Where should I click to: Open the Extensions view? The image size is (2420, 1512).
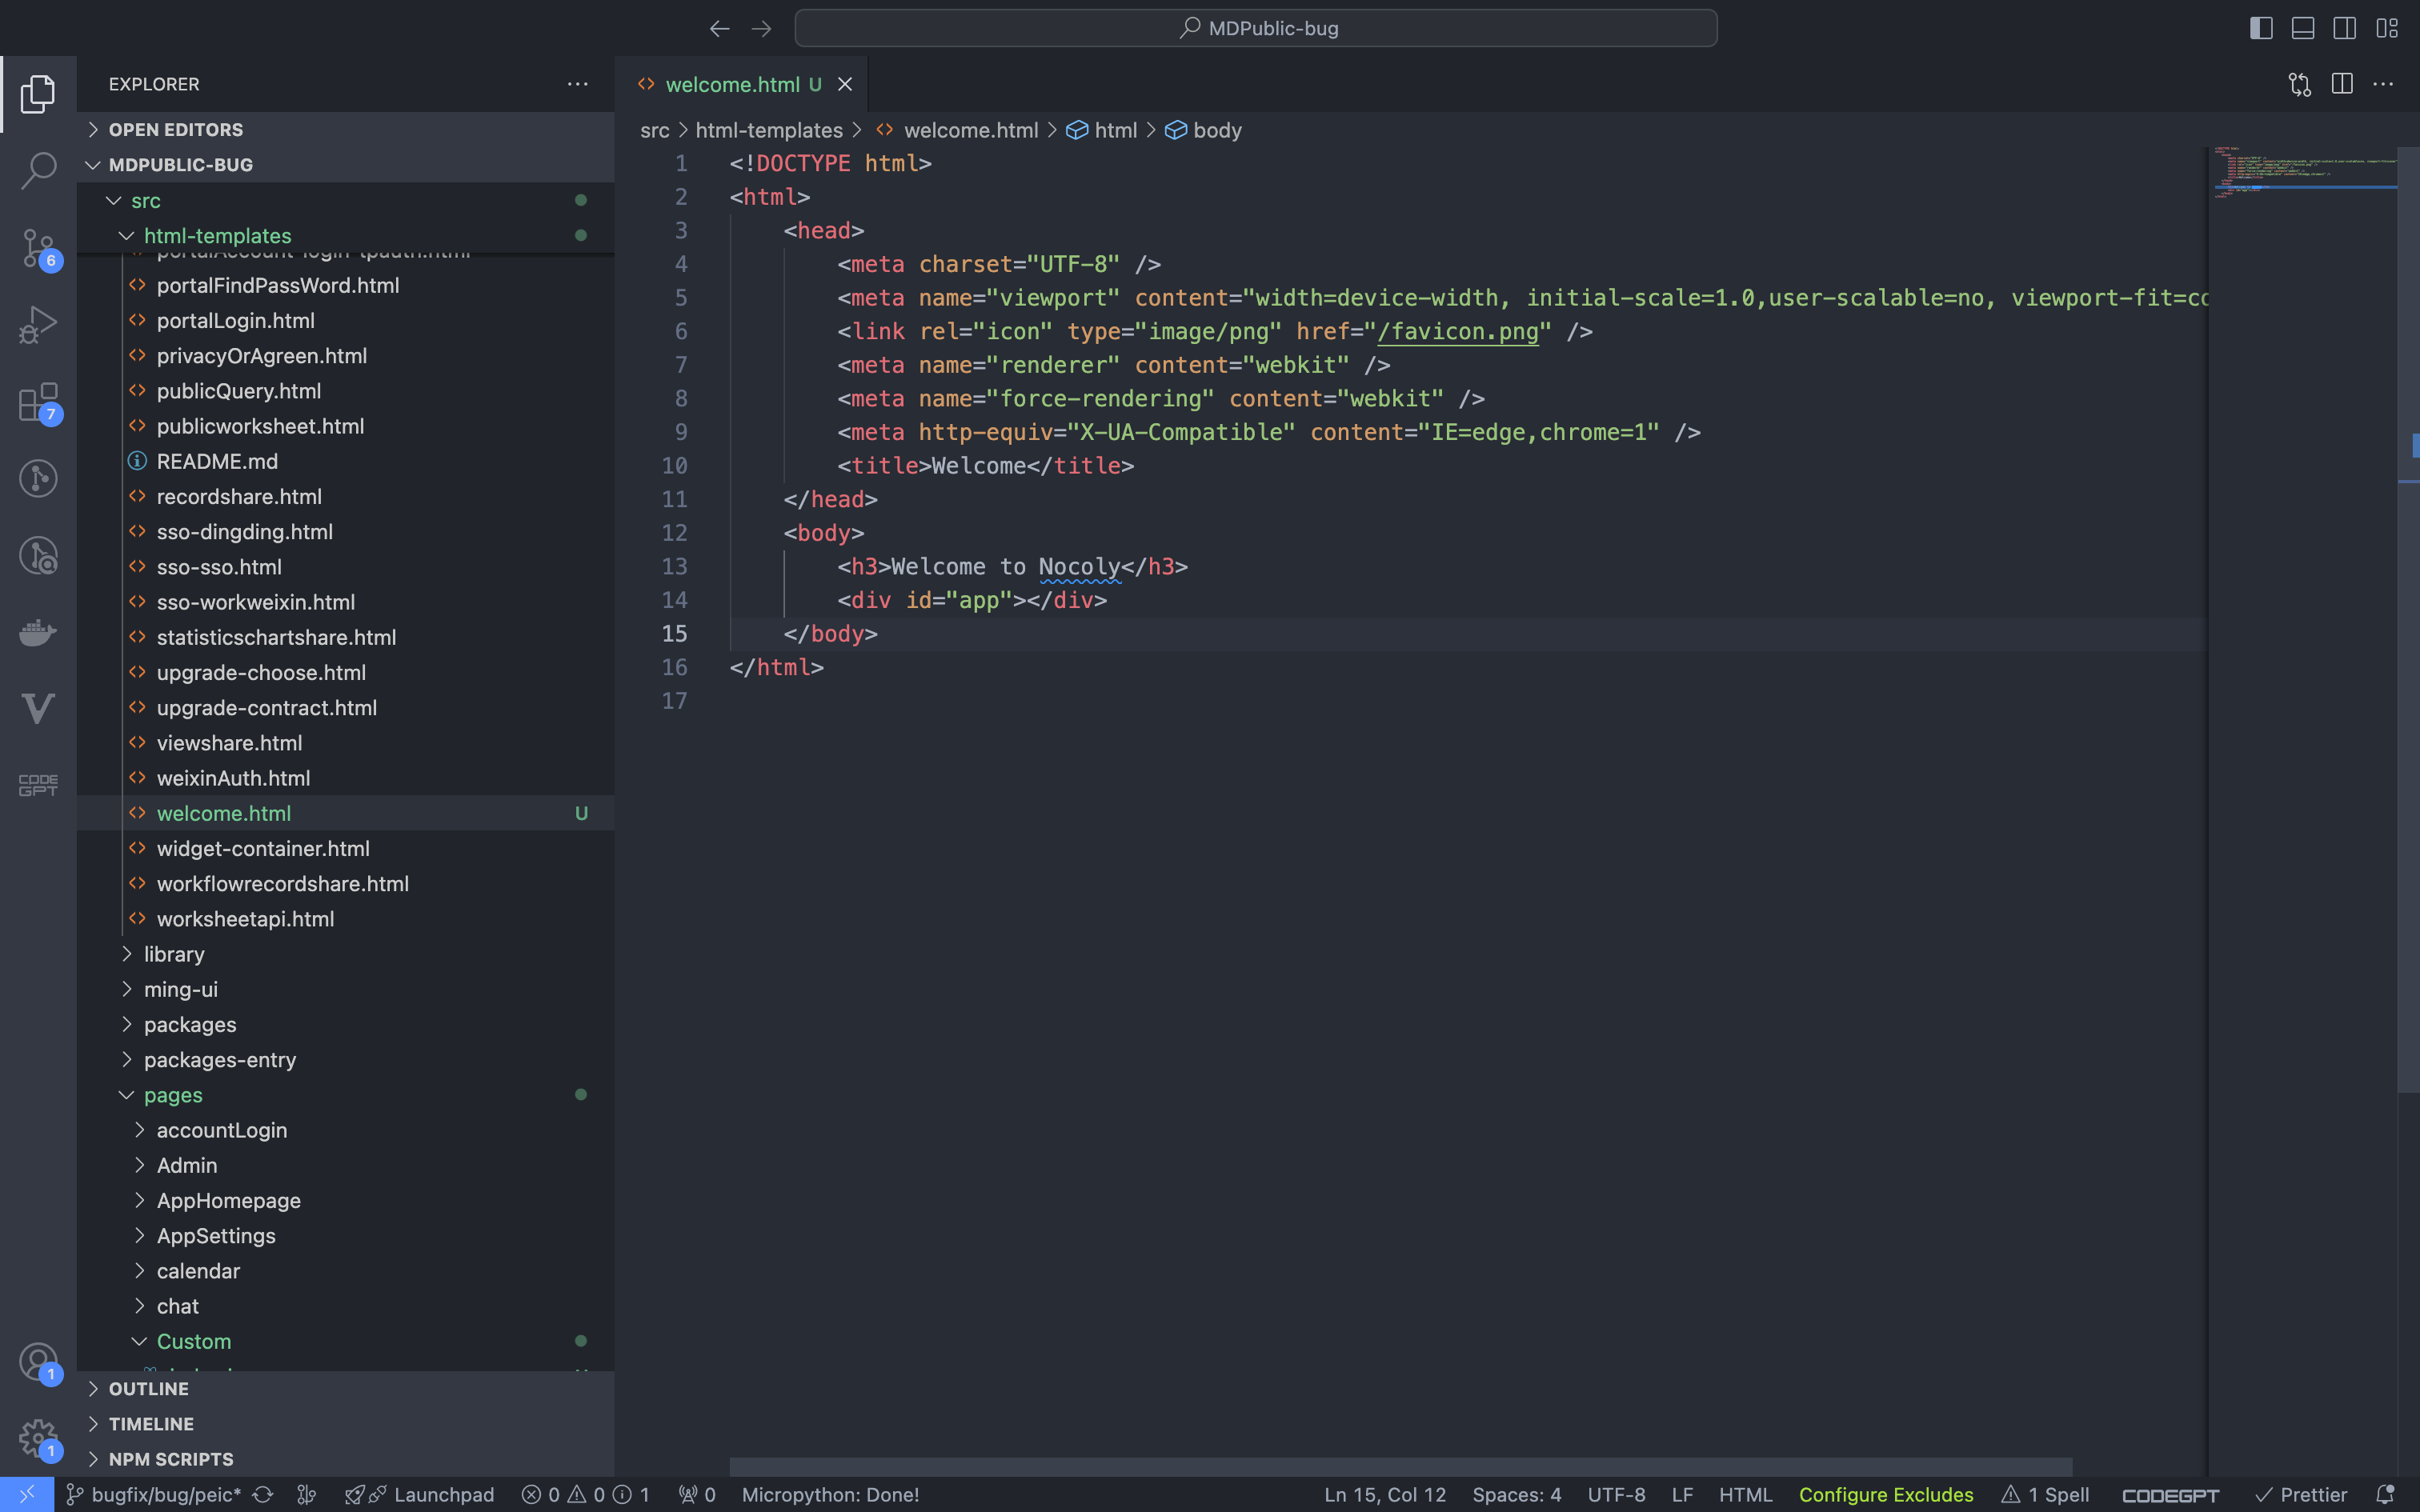38,401
